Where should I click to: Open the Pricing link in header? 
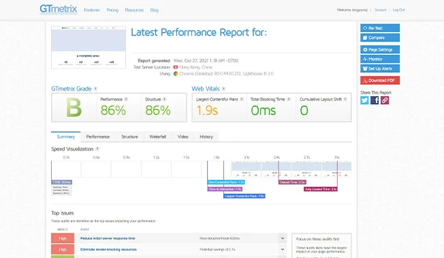coord(112,10)
